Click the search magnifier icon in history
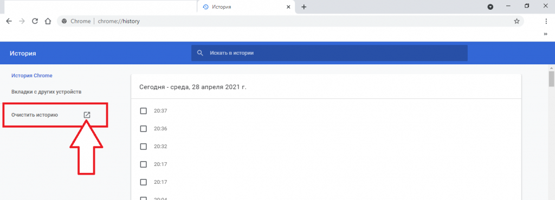Viewport: 555px width, 200px height. pos(200,53)
